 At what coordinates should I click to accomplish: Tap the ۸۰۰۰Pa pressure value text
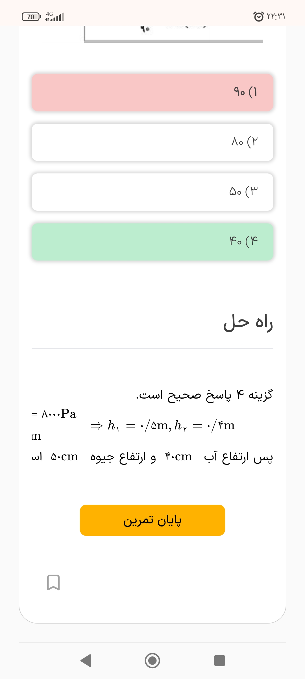[x=54, y=414]
